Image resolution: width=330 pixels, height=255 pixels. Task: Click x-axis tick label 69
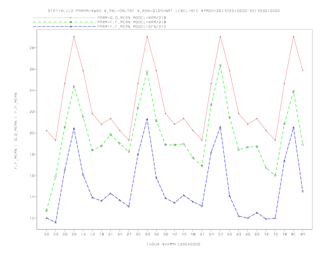(257, 234)
